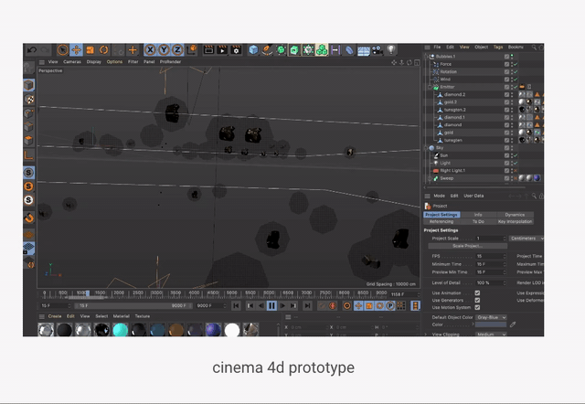The width and height of the screenshot is (585, 404).
Task: Enable the Right Light.1 red X toggle
Action: [516, 171]
